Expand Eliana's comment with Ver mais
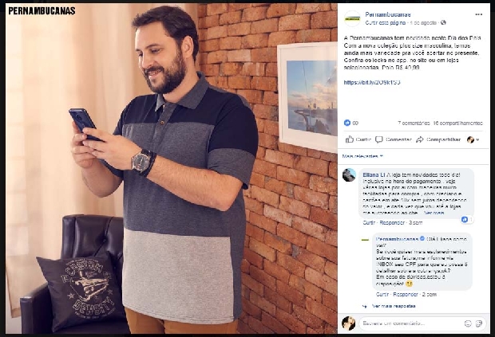 tap(434, 213)
